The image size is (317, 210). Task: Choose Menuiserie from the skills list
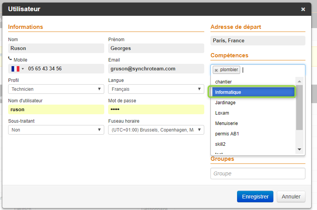[x=254, y=123]
